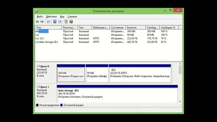Click the black Не распределена legend swatch
The image size is (217, 122).
pos(37,105)
